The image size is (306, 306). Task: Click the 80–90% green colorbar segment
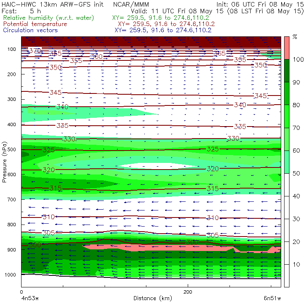[287, 93]
